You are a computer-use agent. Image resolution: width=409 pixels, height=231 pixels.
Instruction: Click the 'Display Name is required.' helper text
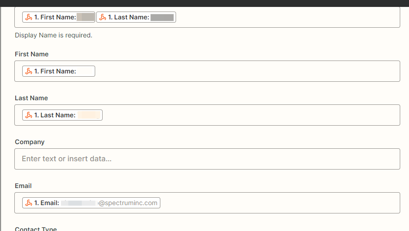coord(54,35)
